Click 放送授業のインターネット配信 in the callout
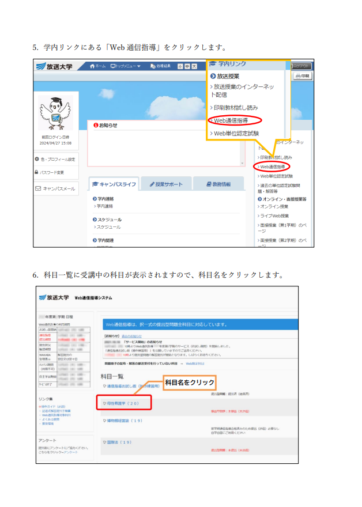 pyautogui.click(x=242, y=90)
